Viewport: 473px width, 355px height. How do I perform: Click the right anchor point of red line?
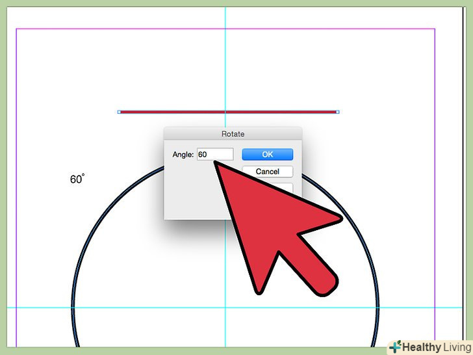click(338, 112)
